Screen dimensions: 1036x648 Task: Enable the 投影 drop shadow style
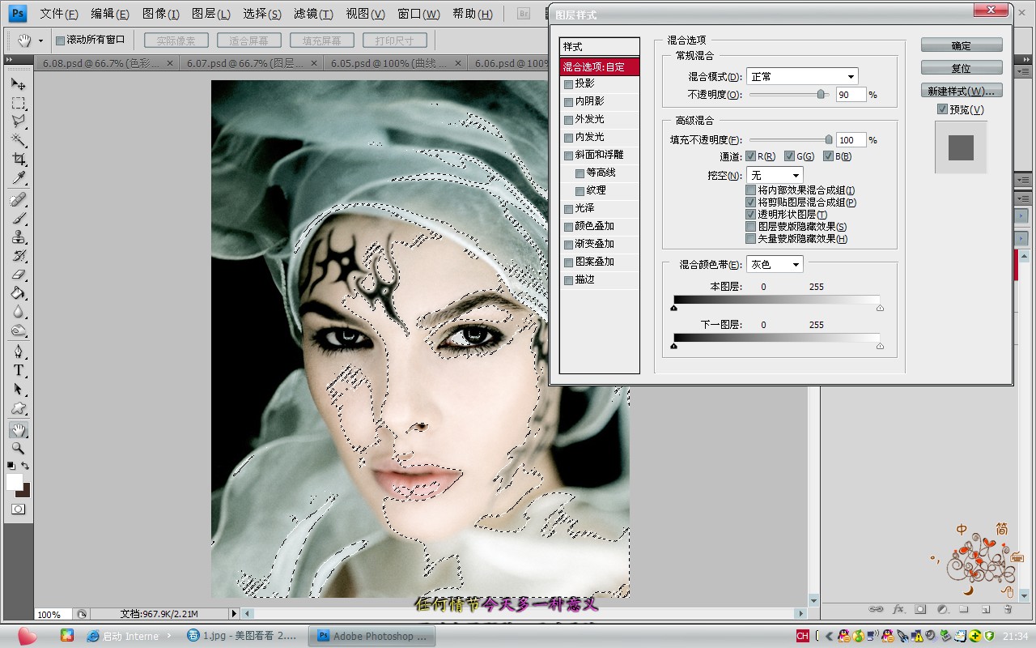(569, 83)
